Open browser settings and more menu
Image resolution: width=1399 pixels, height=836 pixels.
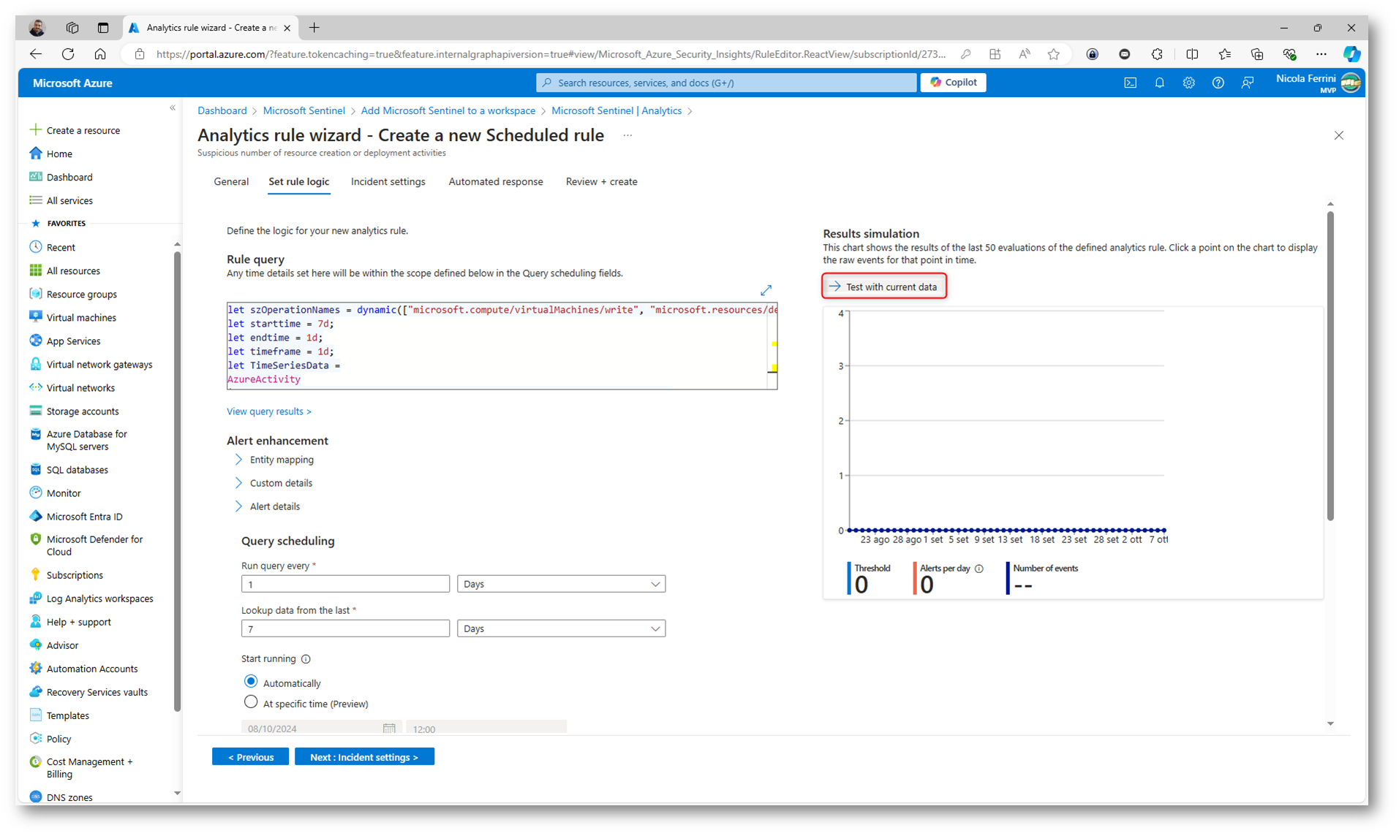coord(1321,54)
